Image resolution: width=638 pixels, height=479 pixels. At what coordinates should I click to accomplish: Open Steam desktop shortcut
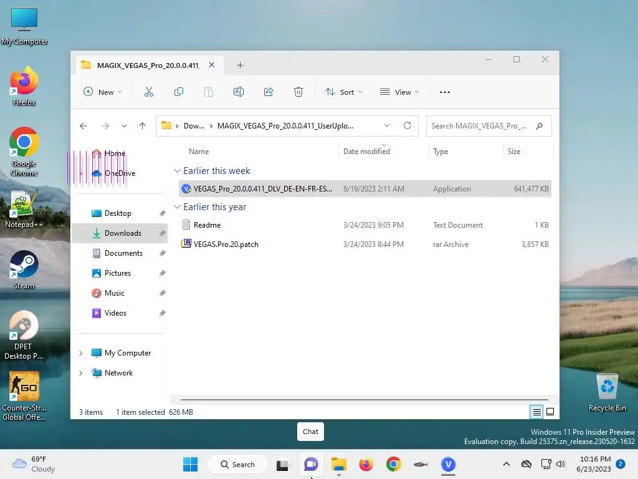pos(24,269)
